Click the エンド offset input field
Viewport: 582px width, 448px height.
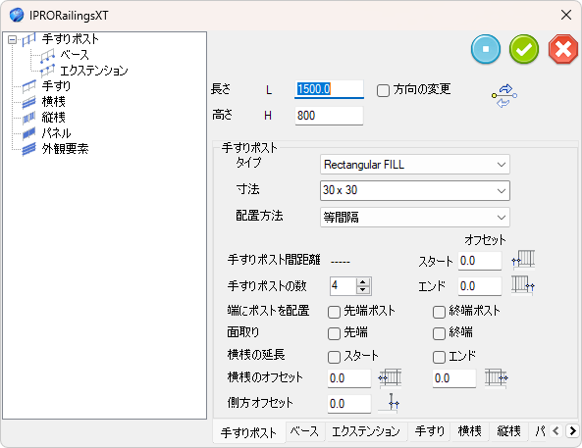480,286
